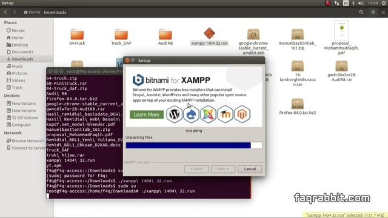The image size is (388, 218).
Task: Click terminal line 'kupdf.net_modul-blender.pdf'
Action: [81, 124]
